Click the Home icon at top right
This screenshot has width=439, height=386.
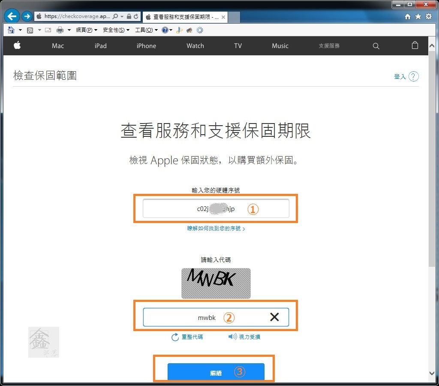pyautogui.click(x=408, y=17)
